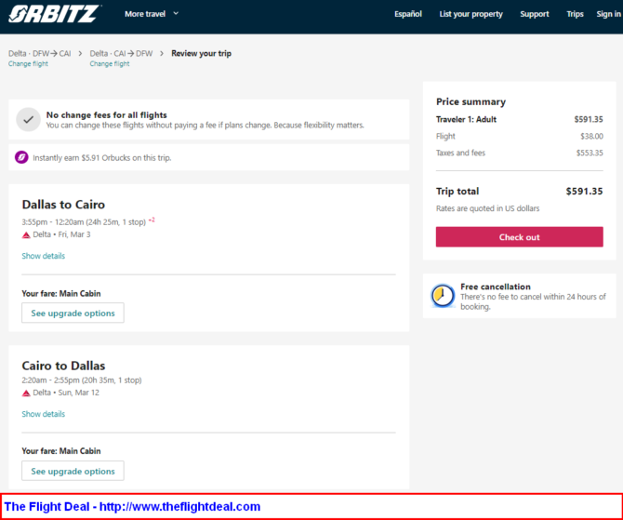Click 3:55pm - 12:20am flight times text
The image size is (623, 520).
(x=84, y=222)
